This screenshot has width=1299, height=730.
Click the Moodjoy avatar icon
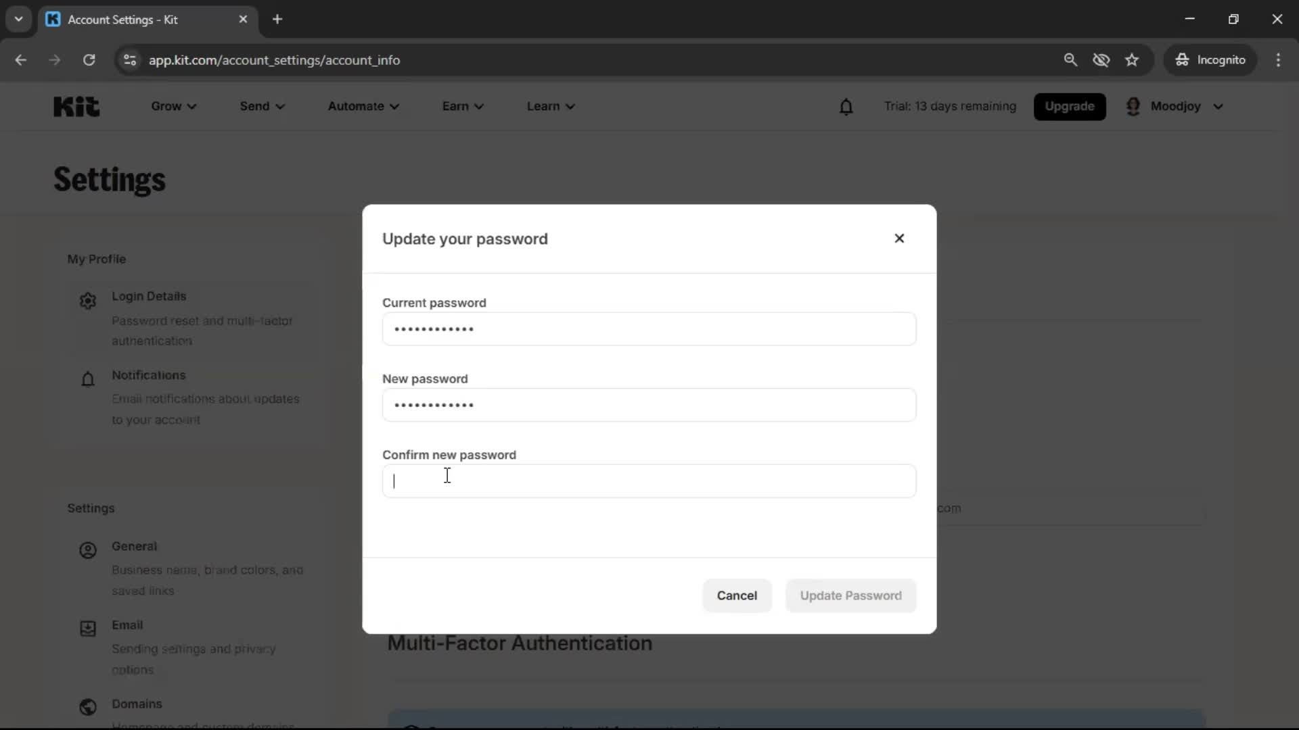click(1134, 106)
